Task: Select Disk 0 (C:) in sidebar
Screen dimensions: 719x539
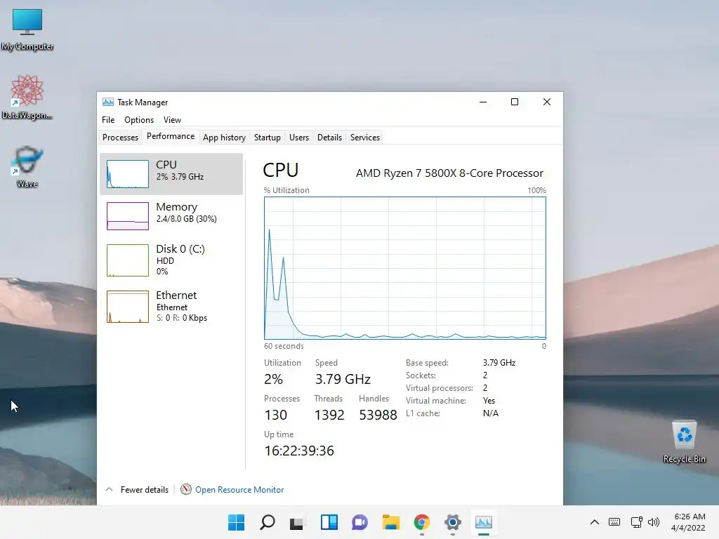Action: [171, 260]
